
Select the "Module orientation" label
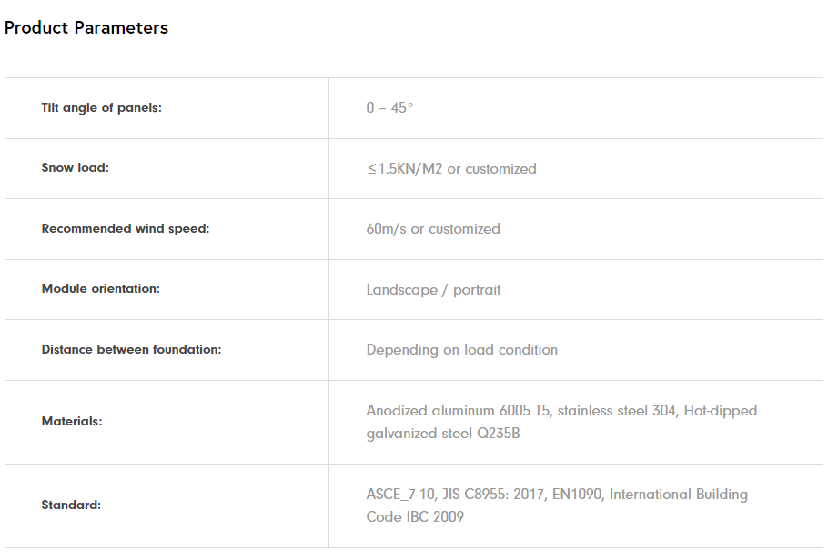(100, 289)
